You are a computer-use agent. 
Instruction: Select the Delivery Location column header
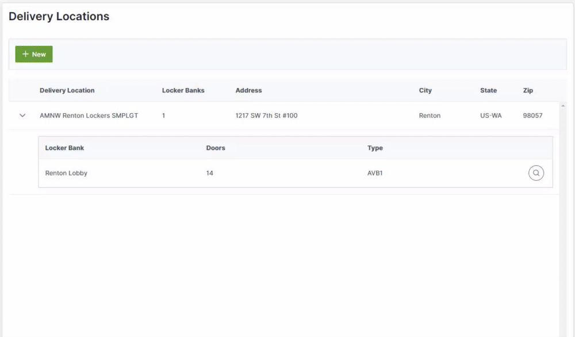(67, 90)
